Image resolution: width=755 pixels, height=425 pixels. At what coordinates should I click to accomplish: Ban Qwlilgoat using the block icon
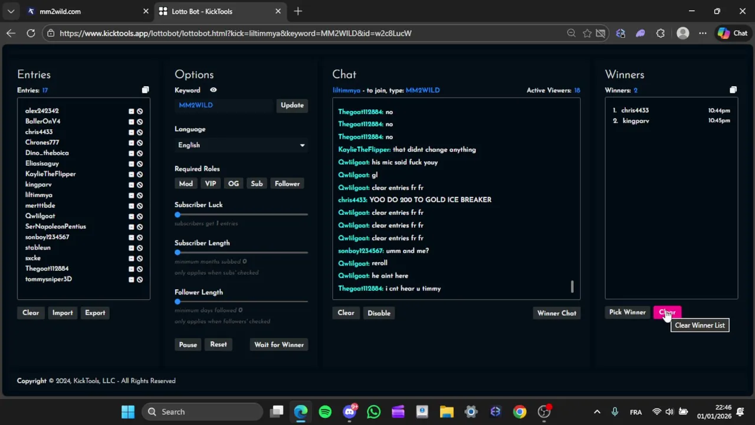tap(140, 217)
